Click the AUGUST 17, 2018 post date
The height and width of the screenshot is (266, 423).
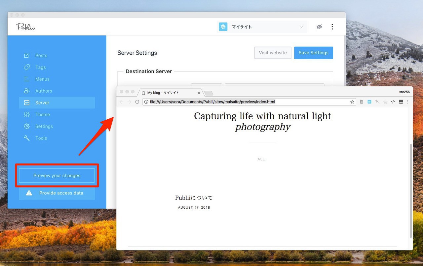194,208
